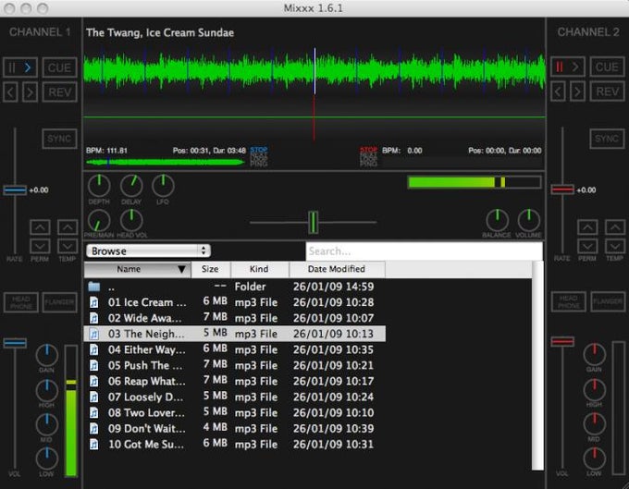The height and width of the screenshot is (489, 629).
Task: Enable REV on Channel 1
Action: coord(59,92)
